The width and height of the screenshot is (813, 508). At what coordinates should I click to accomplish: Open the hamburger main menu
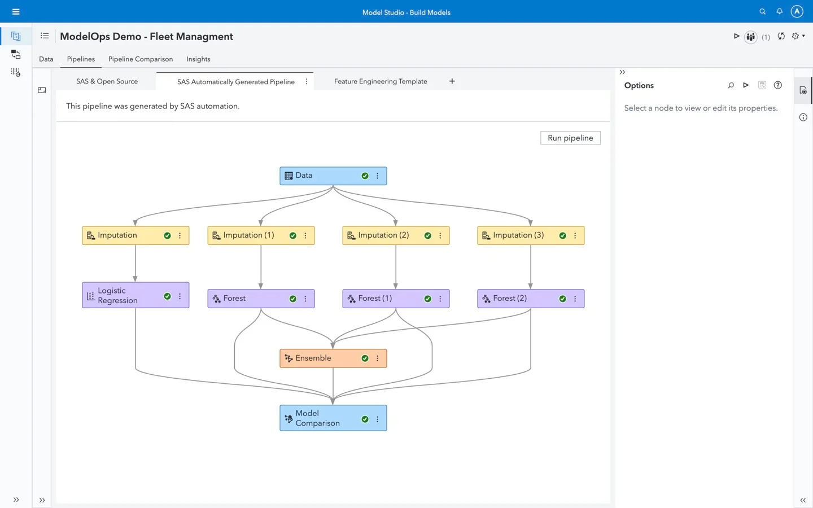[x=16, y=12]
